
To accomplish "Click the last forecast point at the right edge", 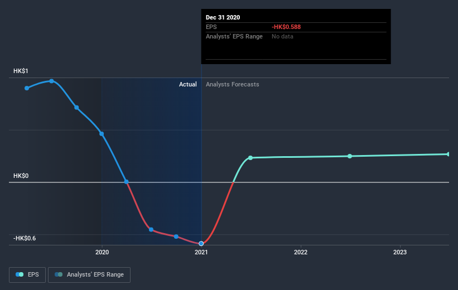I will [448, 154].
